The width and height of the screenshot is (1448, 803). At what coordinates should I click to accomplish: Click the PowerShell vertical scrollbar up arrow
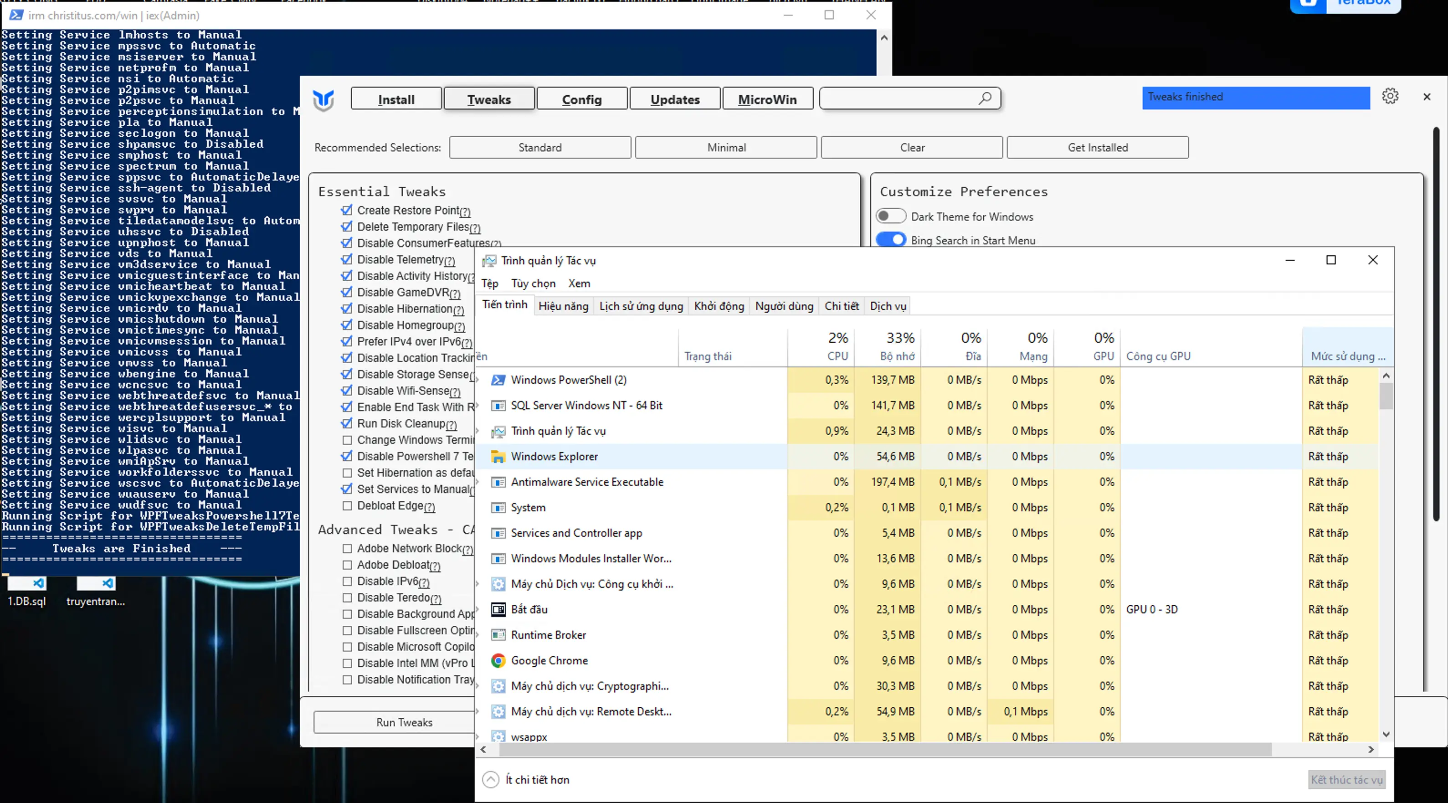pos(883,38)
